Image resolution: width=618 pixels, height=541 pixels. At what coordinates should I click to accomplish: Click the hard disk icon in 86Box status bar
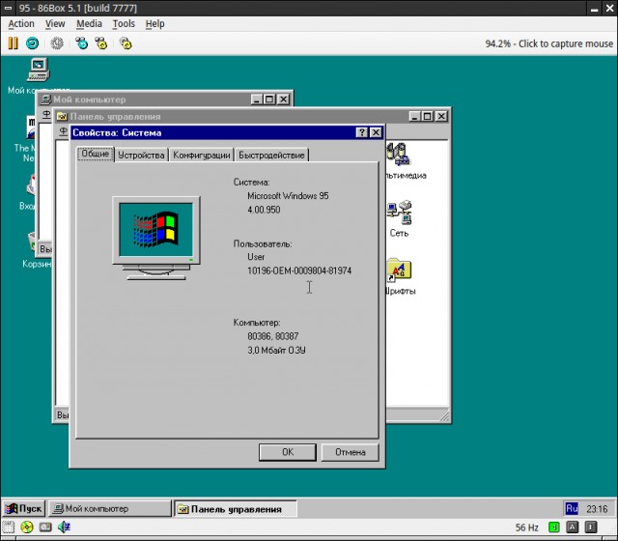pyautogui.click(x=45, y=527)
